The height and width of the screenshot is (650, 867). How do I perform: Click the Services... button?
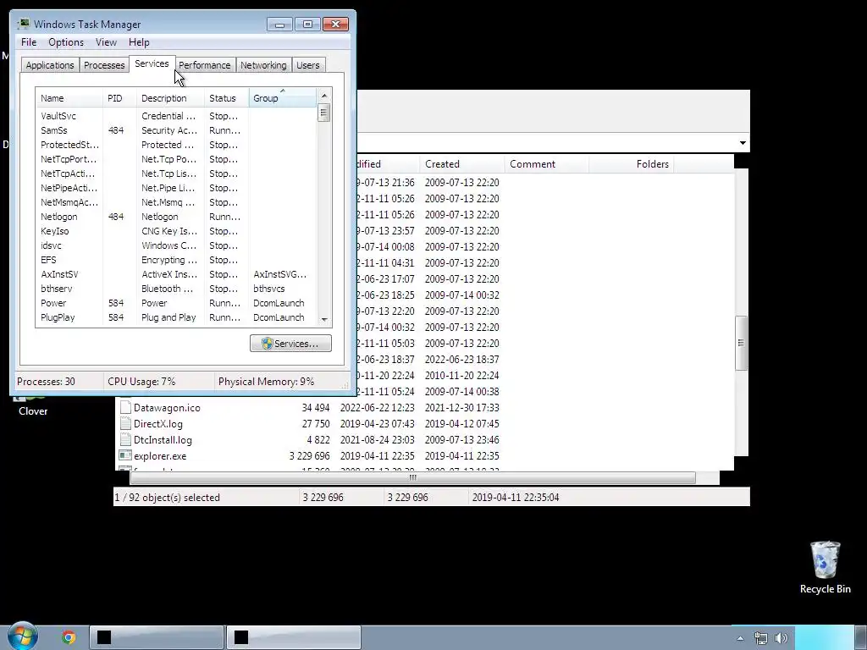tap(291, 344)
